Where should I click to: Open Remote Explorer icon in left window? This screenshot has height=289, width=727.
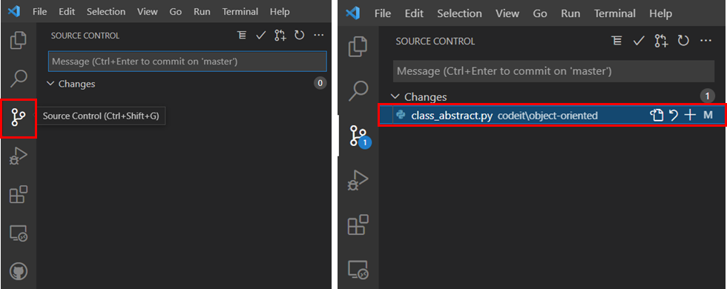pos(19,233)
